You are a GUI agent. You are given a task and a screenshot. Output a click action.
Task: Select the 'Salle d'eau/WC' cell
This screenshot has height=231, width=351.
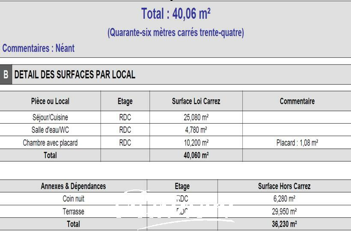pyautogui.click(x=50, y=130)
